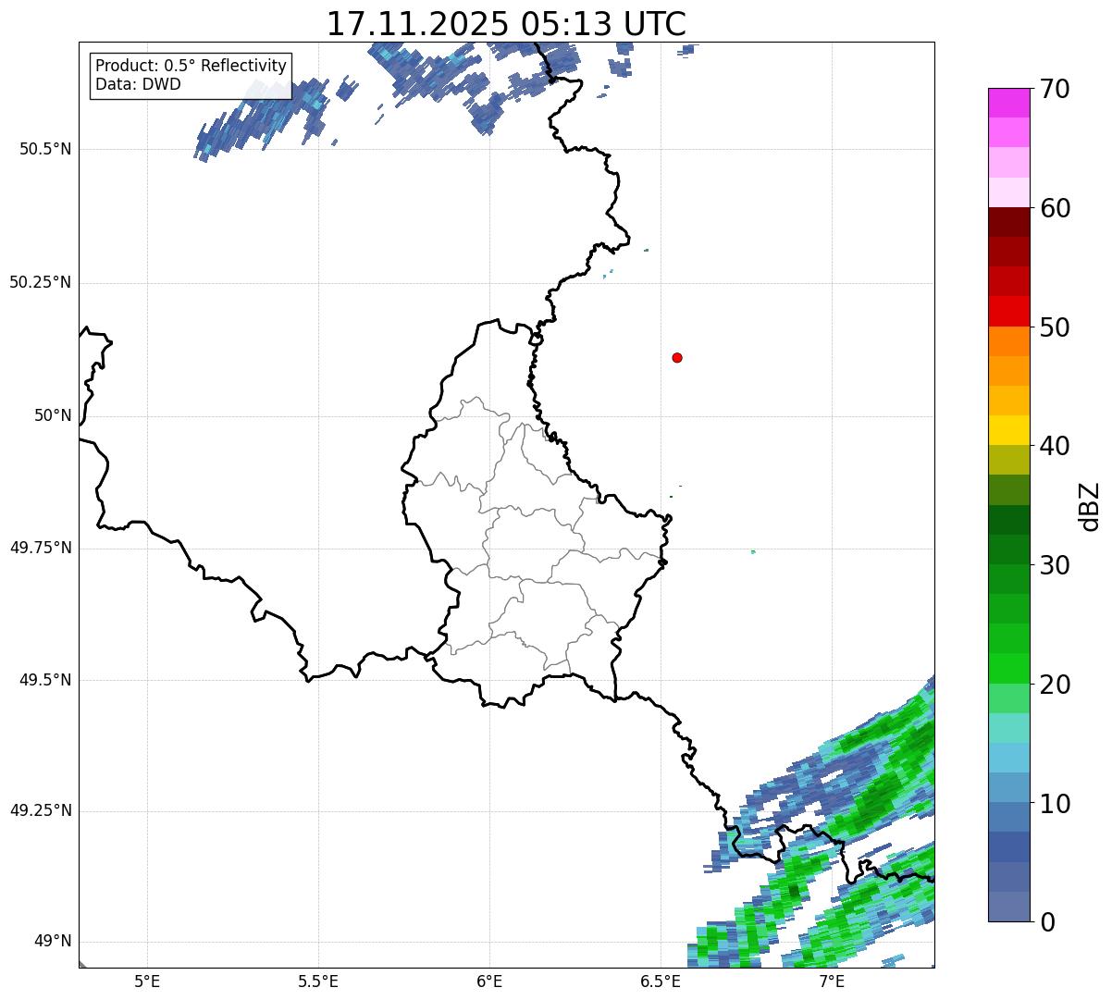
Task: Click the 49.75°N latitude label
Action: click(x=41, y=548)
